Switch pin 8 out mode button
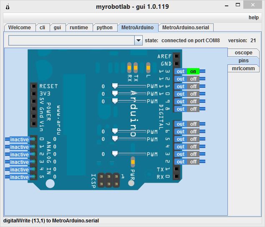The width and height of the screenshot is (265, 227). click(x=181, y=109)
